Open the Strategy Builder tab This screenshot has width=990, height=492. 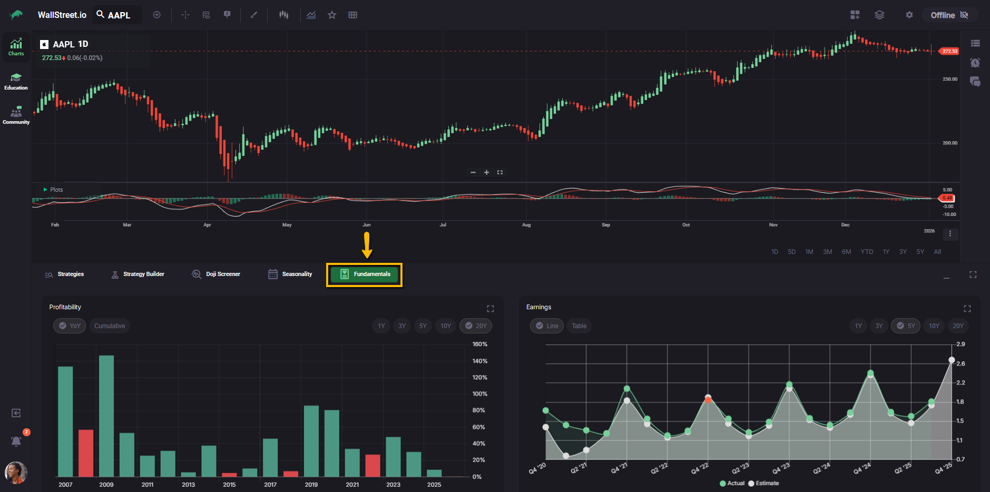pyautogui.click(x=138, y=274)
